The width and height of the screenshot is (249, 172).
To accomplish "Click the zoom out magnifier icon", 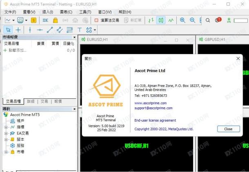I will (x=193, y=20).
